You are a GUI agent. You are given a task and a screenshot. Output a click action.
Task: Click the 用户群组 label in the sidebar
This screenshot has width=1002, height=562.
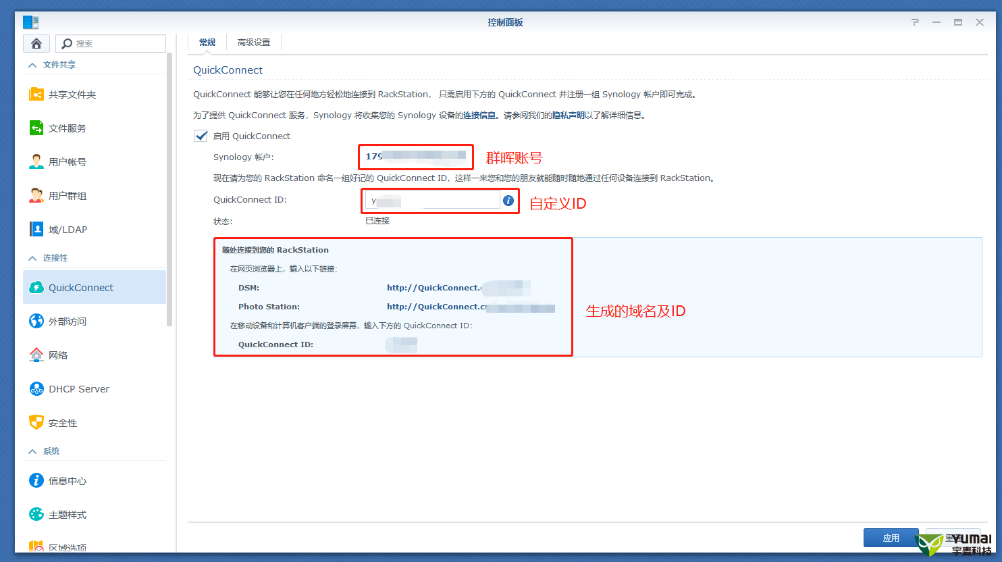point(68,196)
